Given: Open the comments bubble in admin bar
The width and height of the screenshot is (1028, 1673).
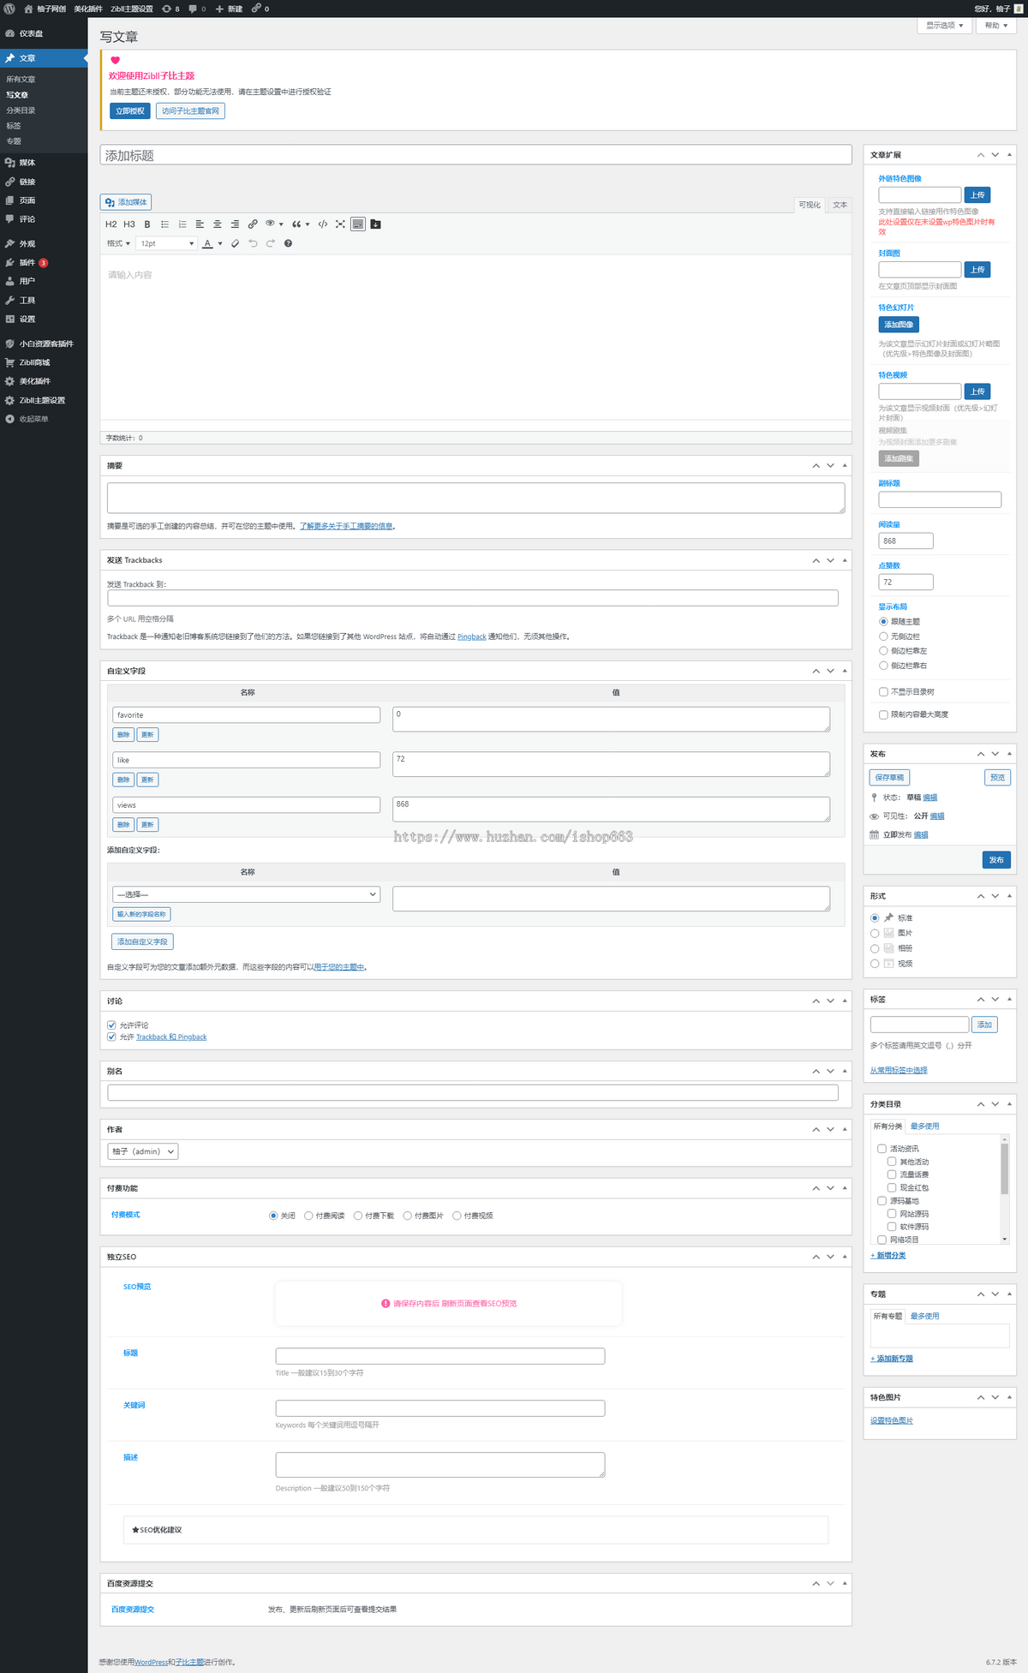Looking at the screenshot, I should point(197,9).
